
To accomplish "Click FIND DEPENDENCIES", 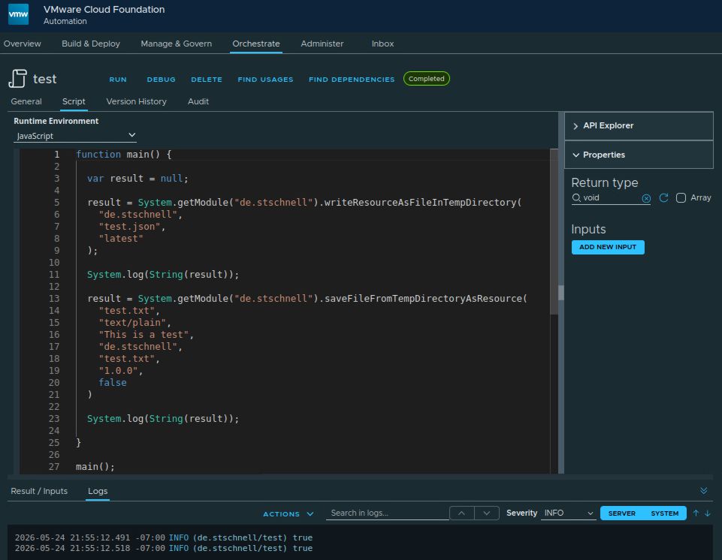I will (352, 79).
